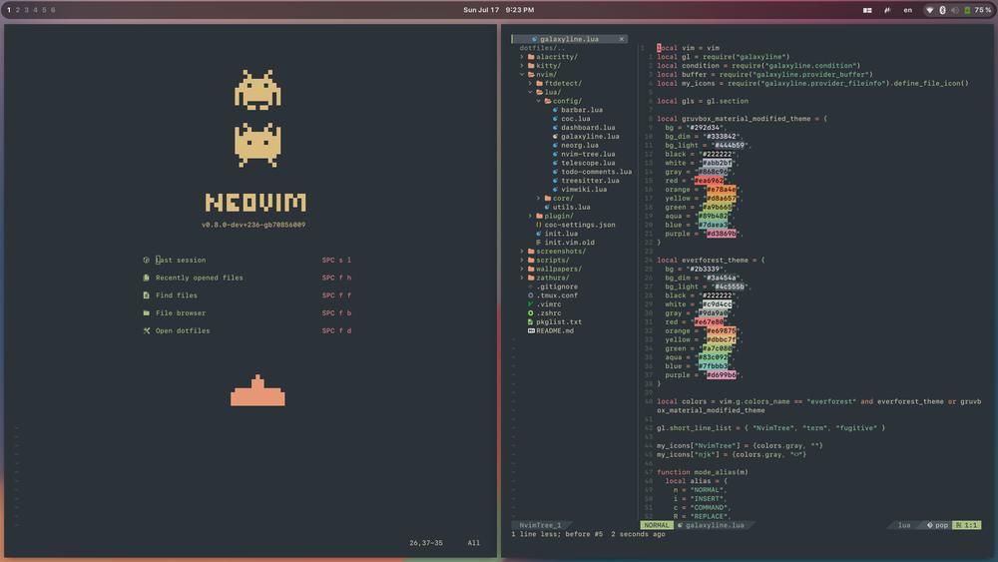Image resolution: width=998 pixels, height=562 pixels.
Task: Switch to workspace 6 in top bar
Action: (x=53, y=10)
